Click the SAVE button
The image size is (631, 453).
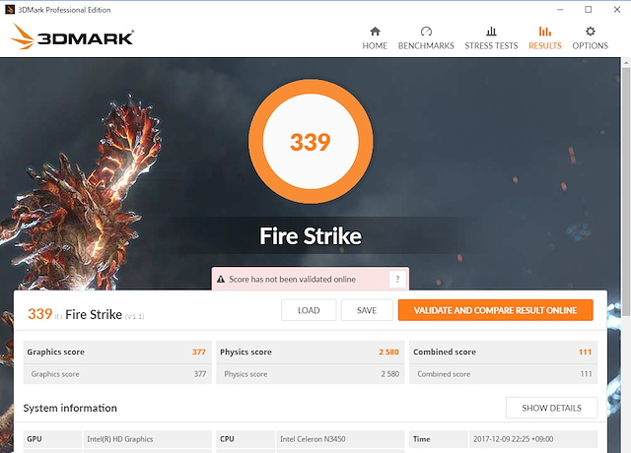367,310
